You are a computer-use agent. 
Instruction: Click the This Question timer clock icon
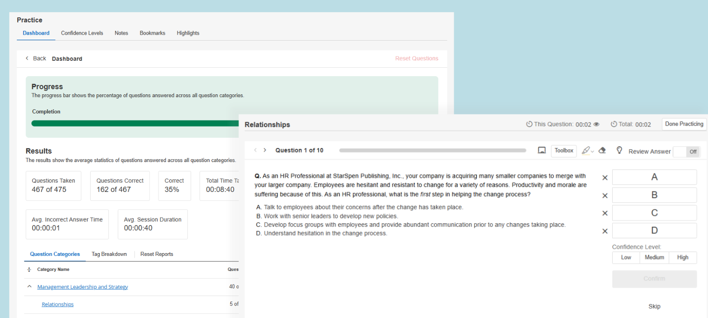tap(529, 124)
